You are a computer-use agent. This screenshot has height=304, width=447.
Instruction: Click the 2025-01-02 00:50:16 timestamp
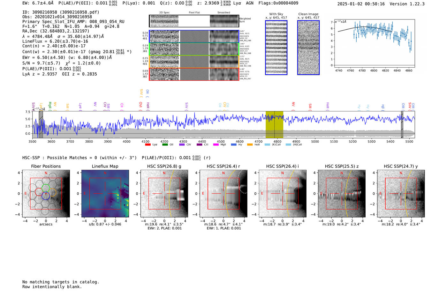coord(361,4)
